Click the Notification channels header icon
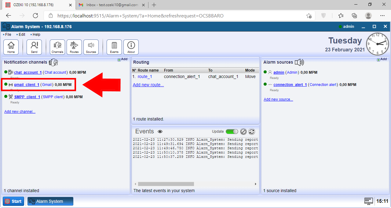The image size is (391, 208). 53,62
